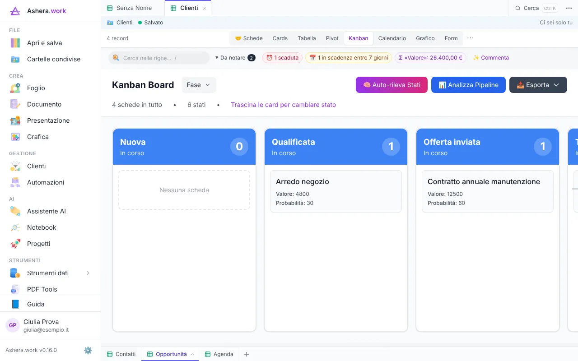Screen dimensions: 578x361
Task: Click giulia@esempio.it account email
Action: [46, 330]
